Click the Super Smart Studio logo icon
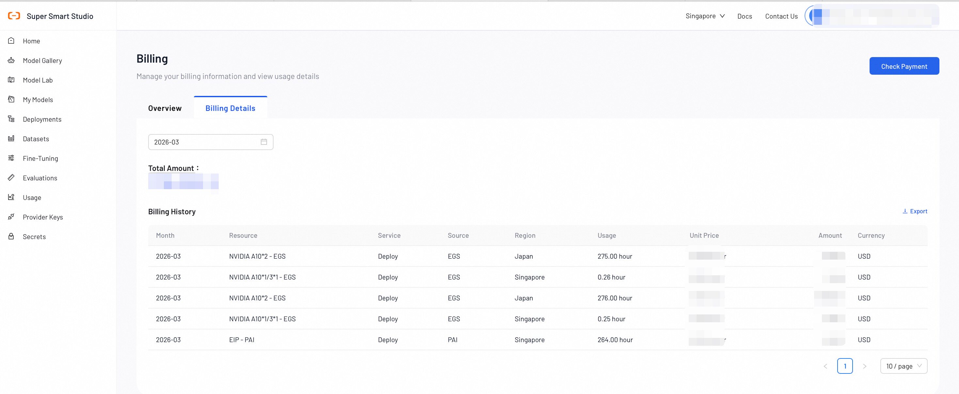959x394 pixels. (x=14, y=16)
